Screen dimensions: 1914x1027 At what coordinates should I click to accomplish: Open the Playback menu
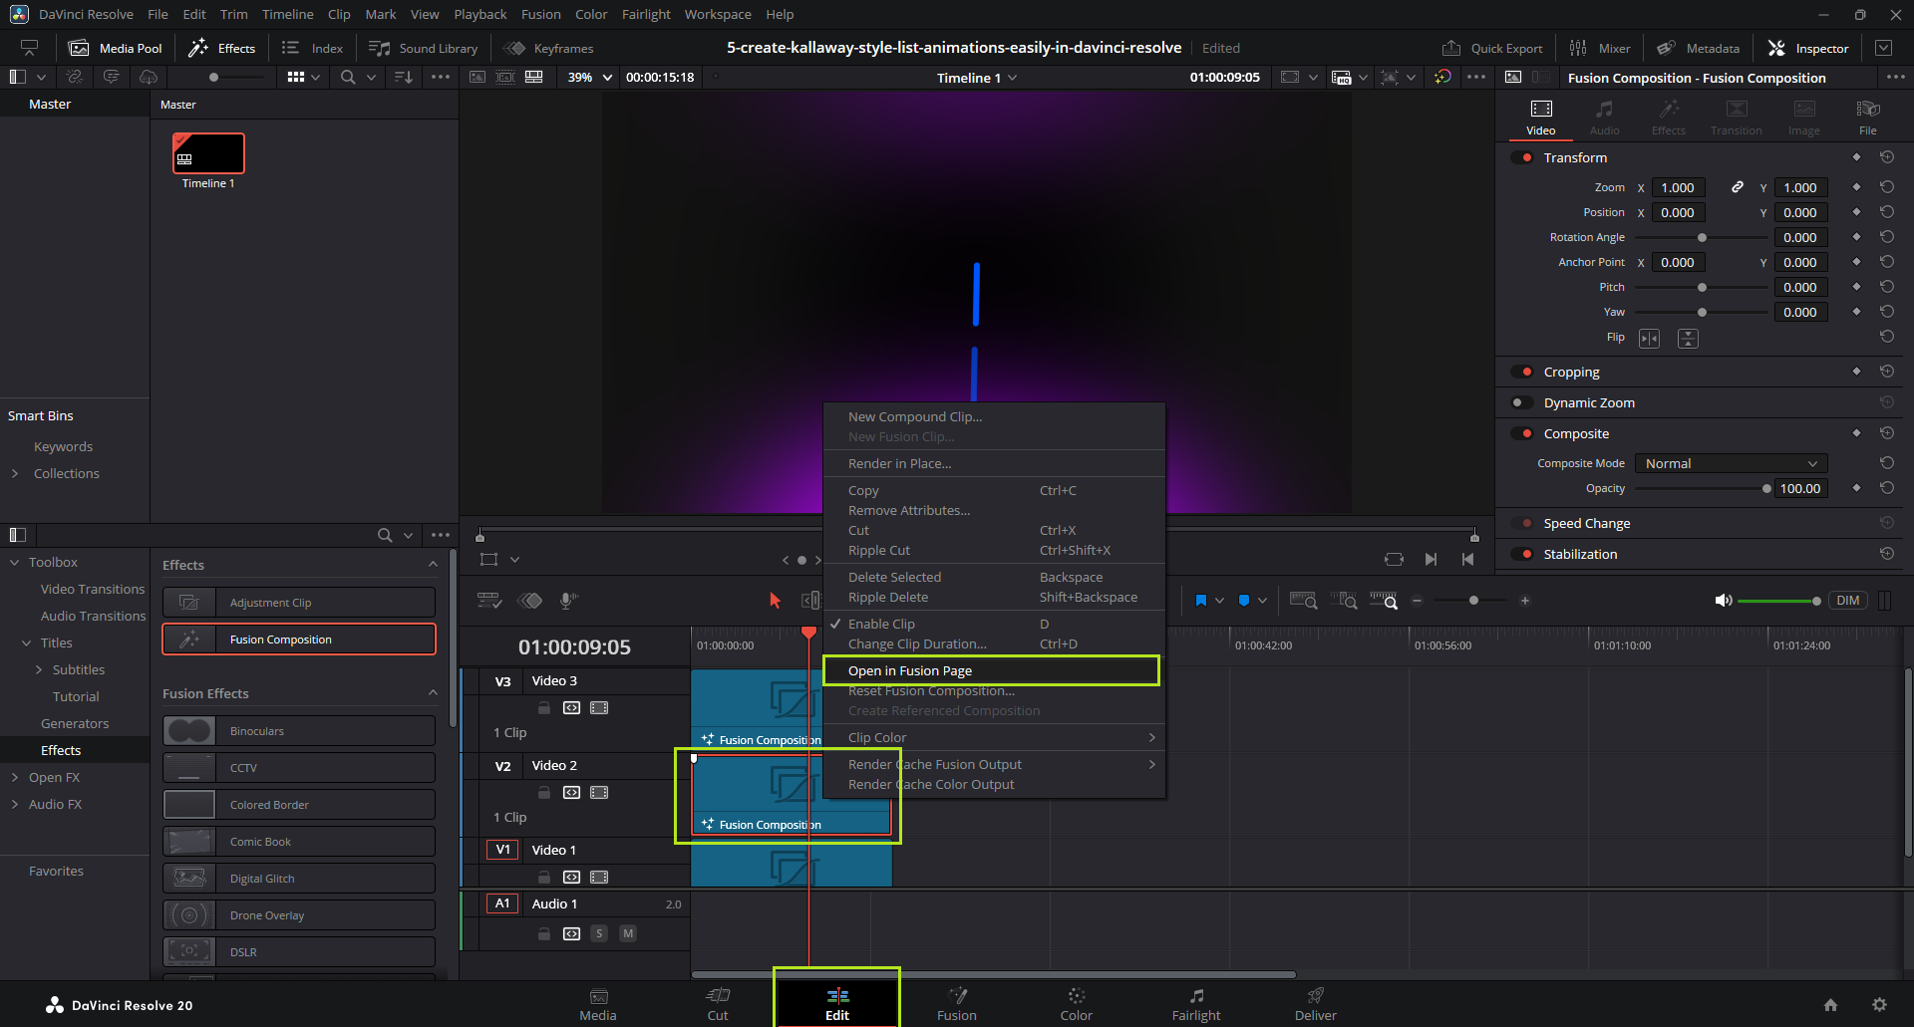click(479, 14)
